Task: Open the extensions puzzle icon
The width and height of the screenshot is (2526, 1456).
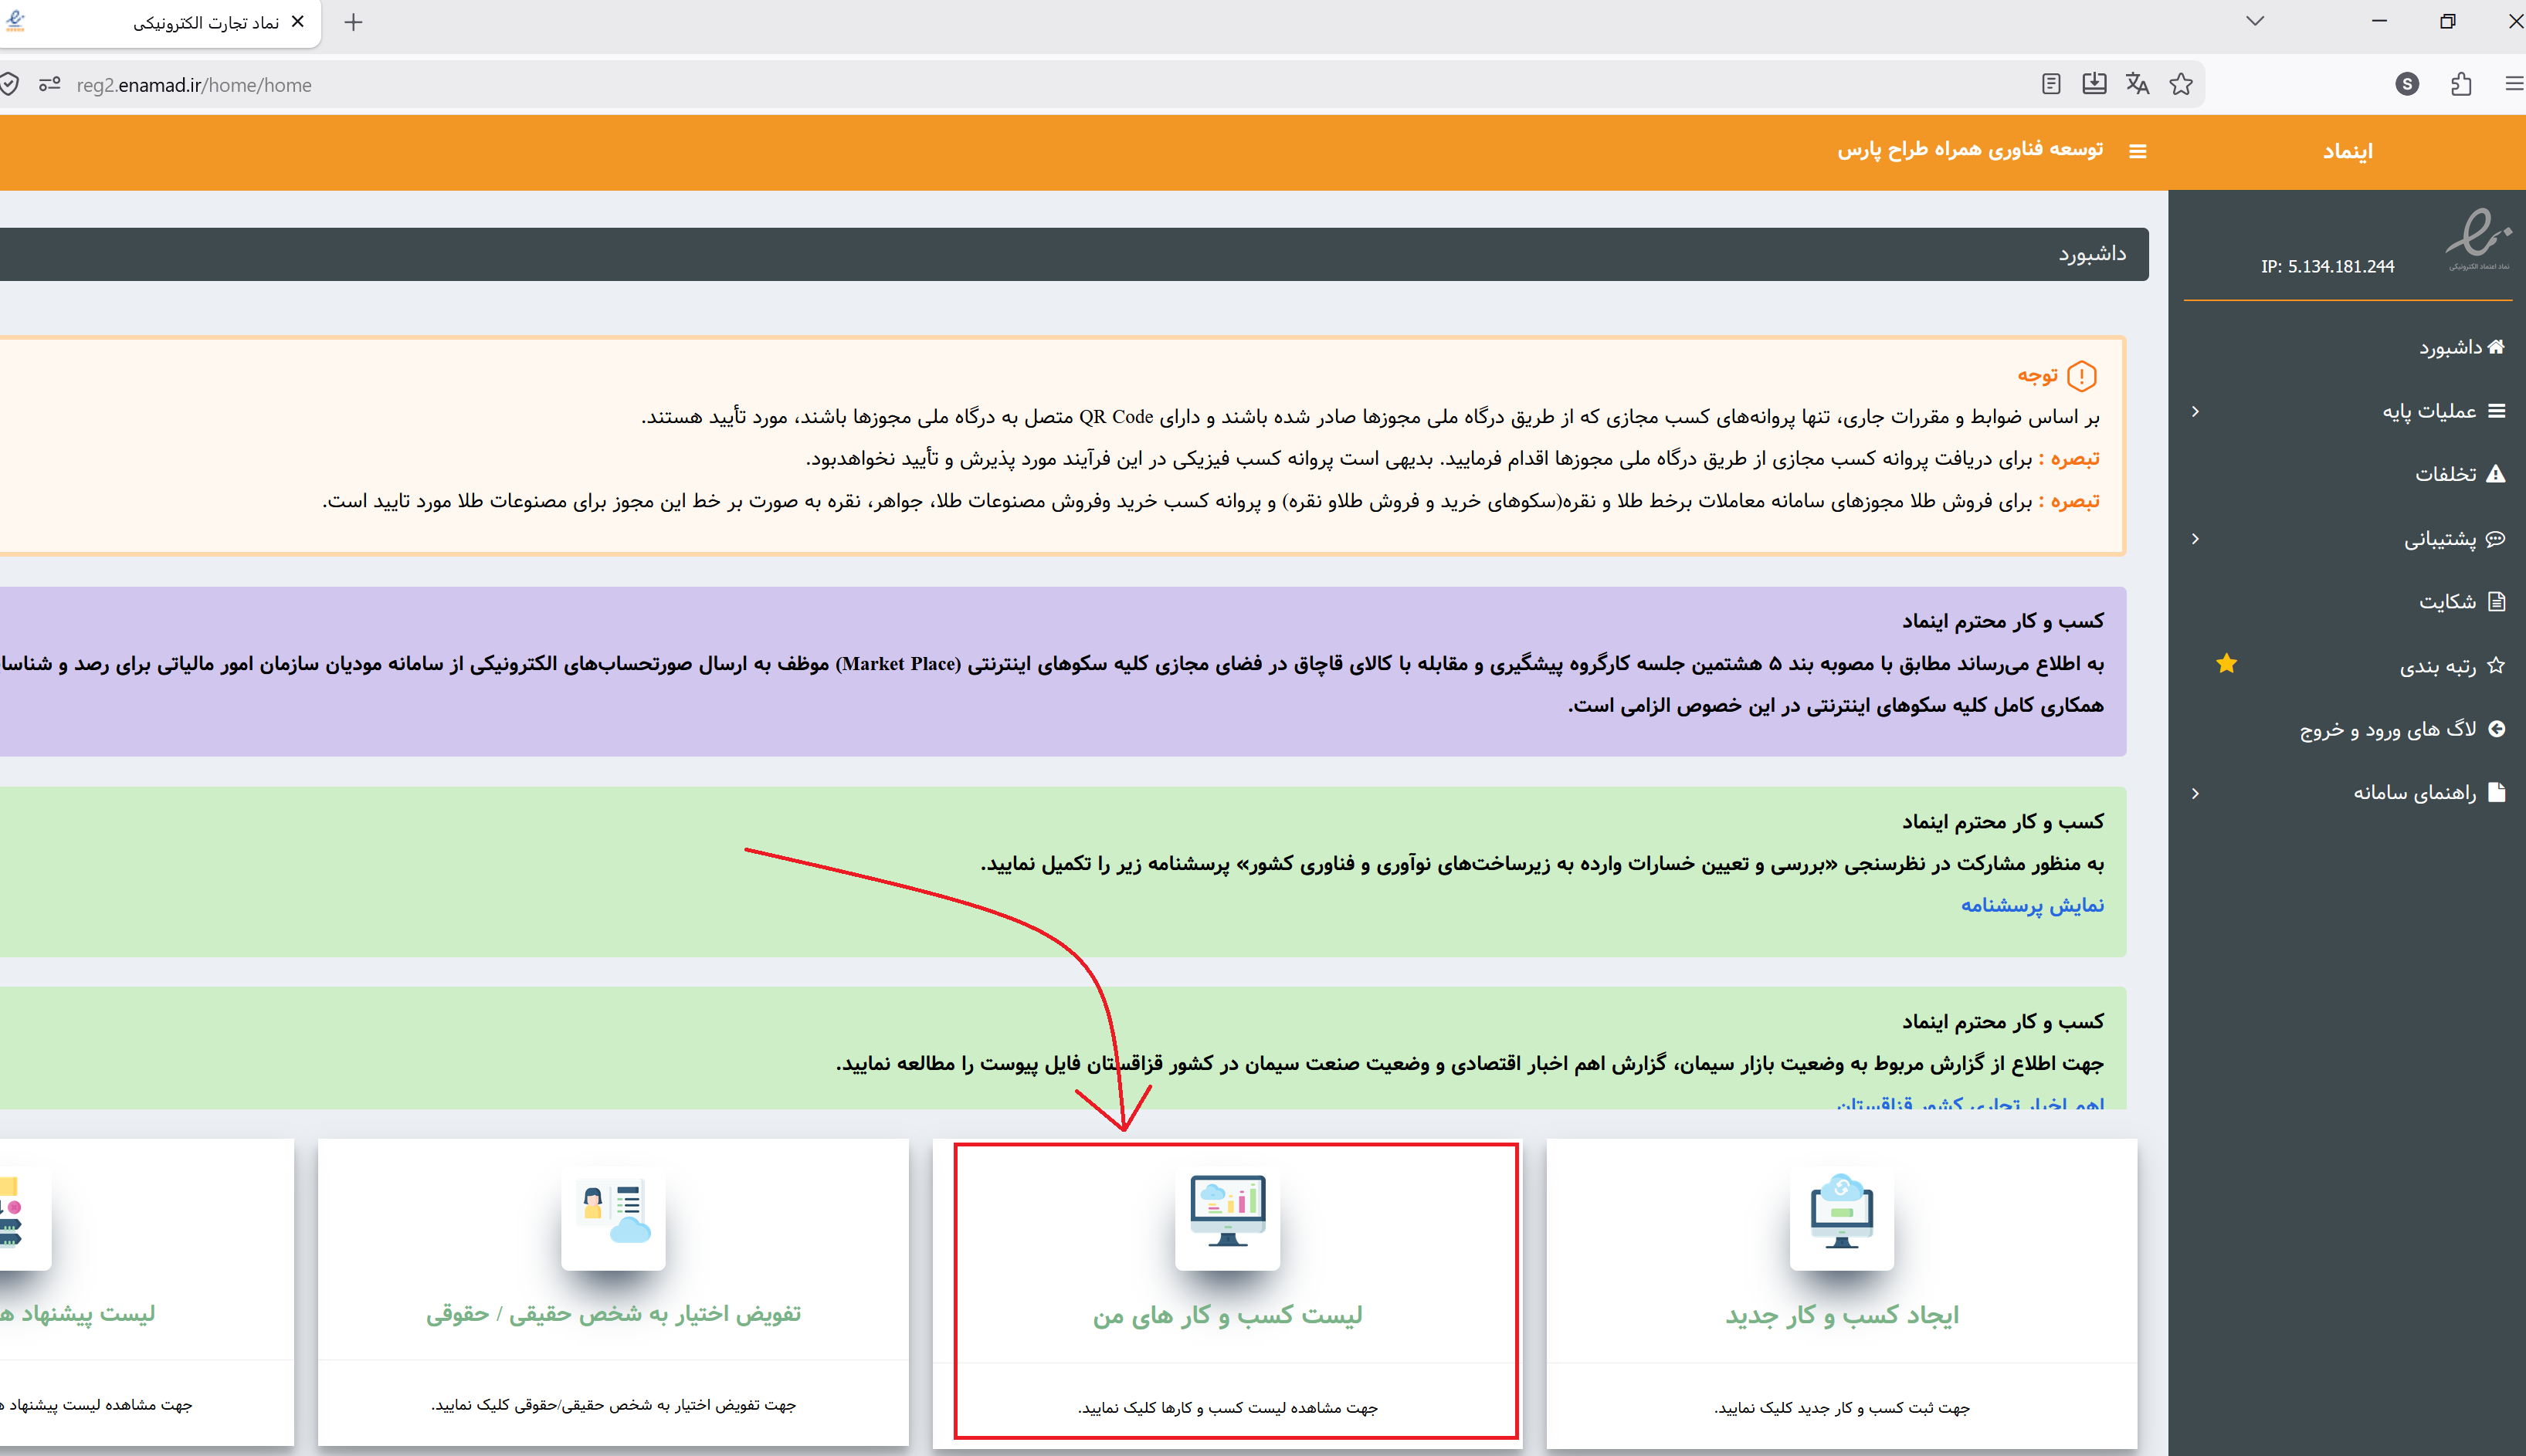Action: click(x=2461, y=84)
